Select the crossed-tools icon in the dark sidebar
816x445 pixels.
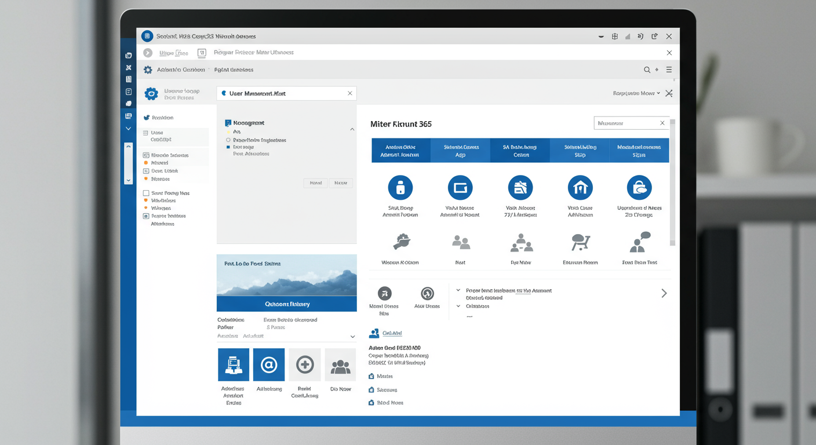(x=129, y=68)
